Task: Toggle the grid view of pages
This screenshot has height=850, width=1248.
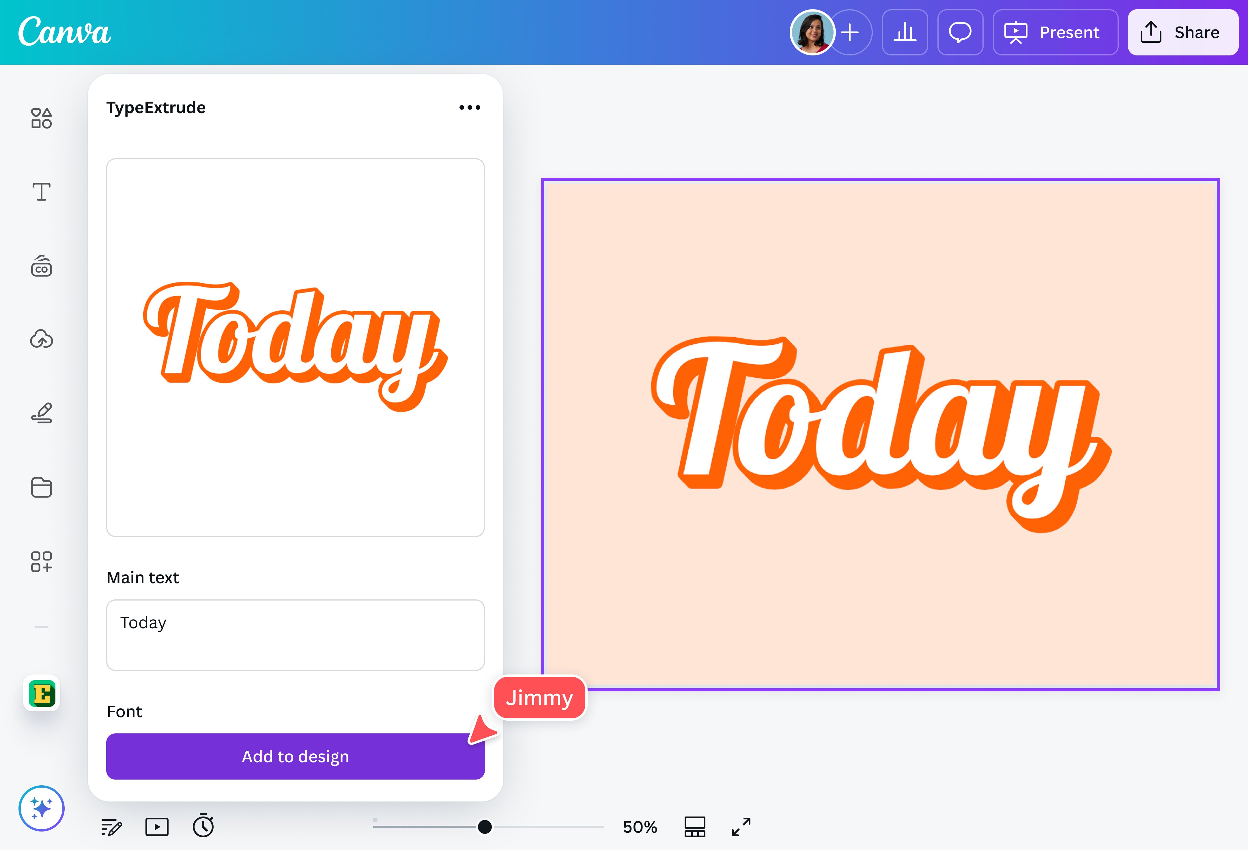Action: (x=694, y=827)
